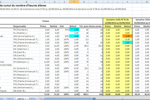
Task: Select the AV (Antonio V.) responsable cell
Action: coord(26,68)
